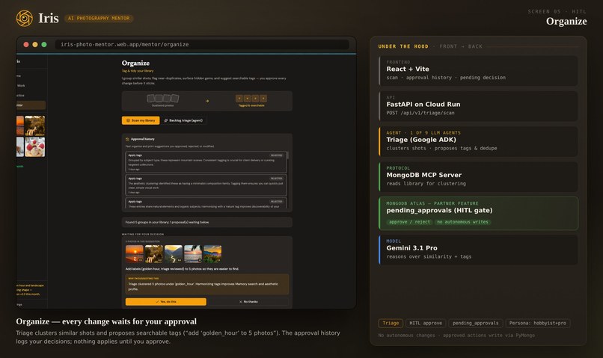The width and height of the screenshot is (603, 358).
Task: Click the Iris aperture logo icon
Action: click(x=25, y=18)
